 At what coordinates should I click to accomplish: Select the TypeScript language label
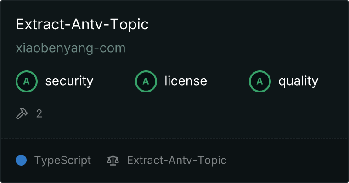coord(62,160)
